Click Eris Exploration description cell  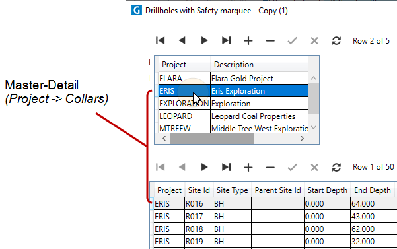tap(259, 91)
